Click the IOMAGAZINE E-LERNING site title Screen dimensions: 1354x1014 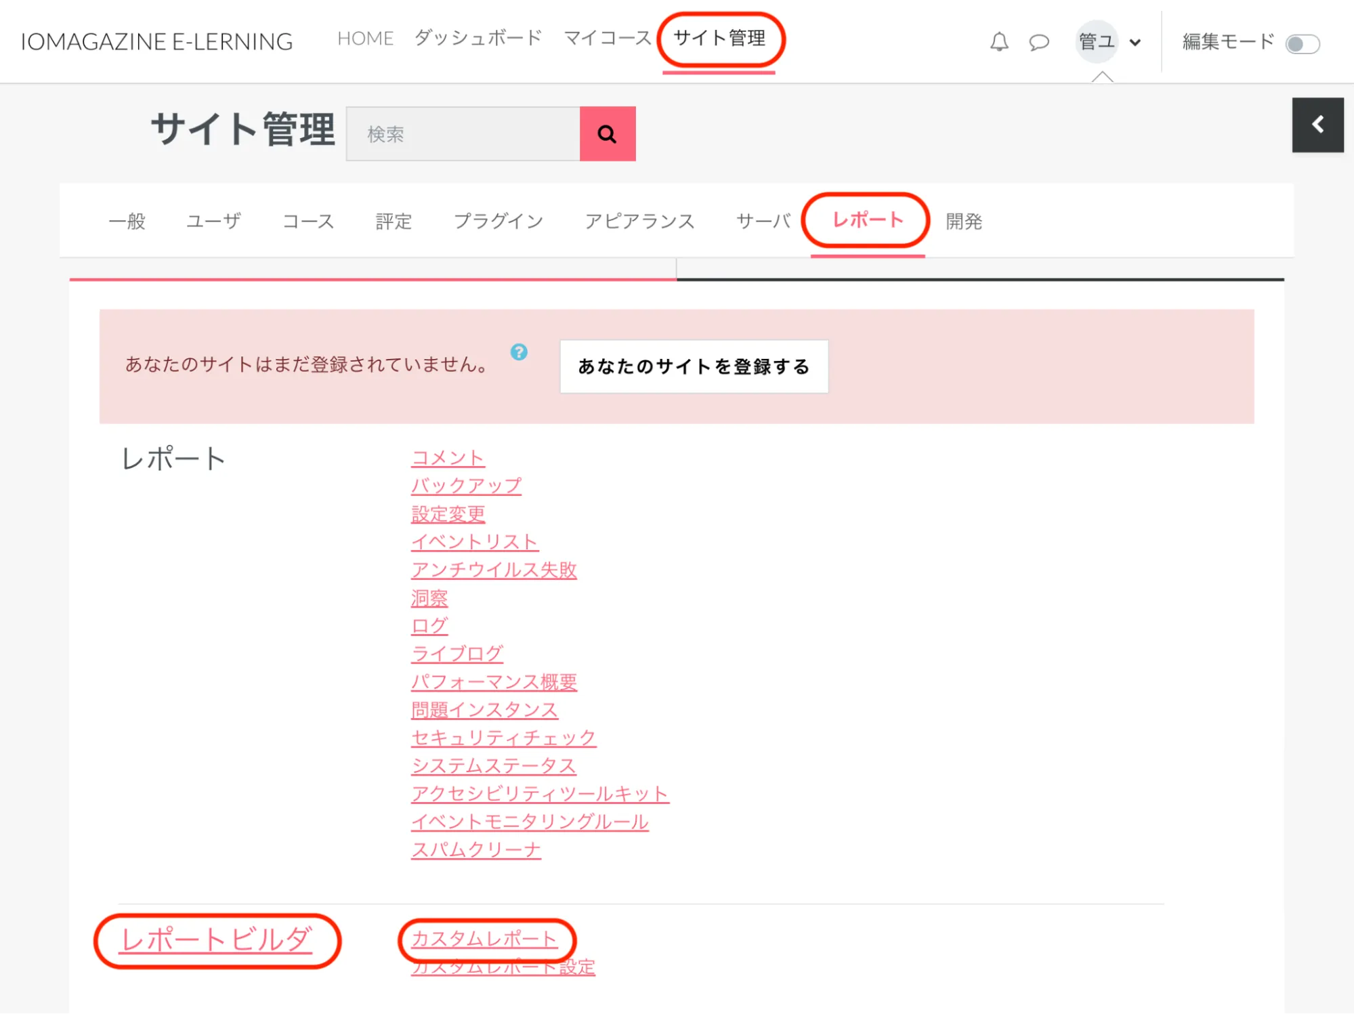[157, 42]
